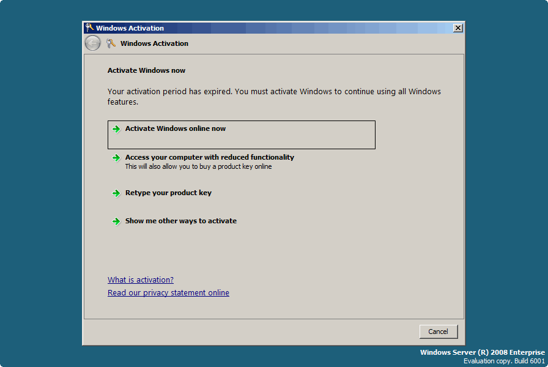Screen dimensions: 548x367
Task: Go back using the round arrow button
Action: coord(92,43)
